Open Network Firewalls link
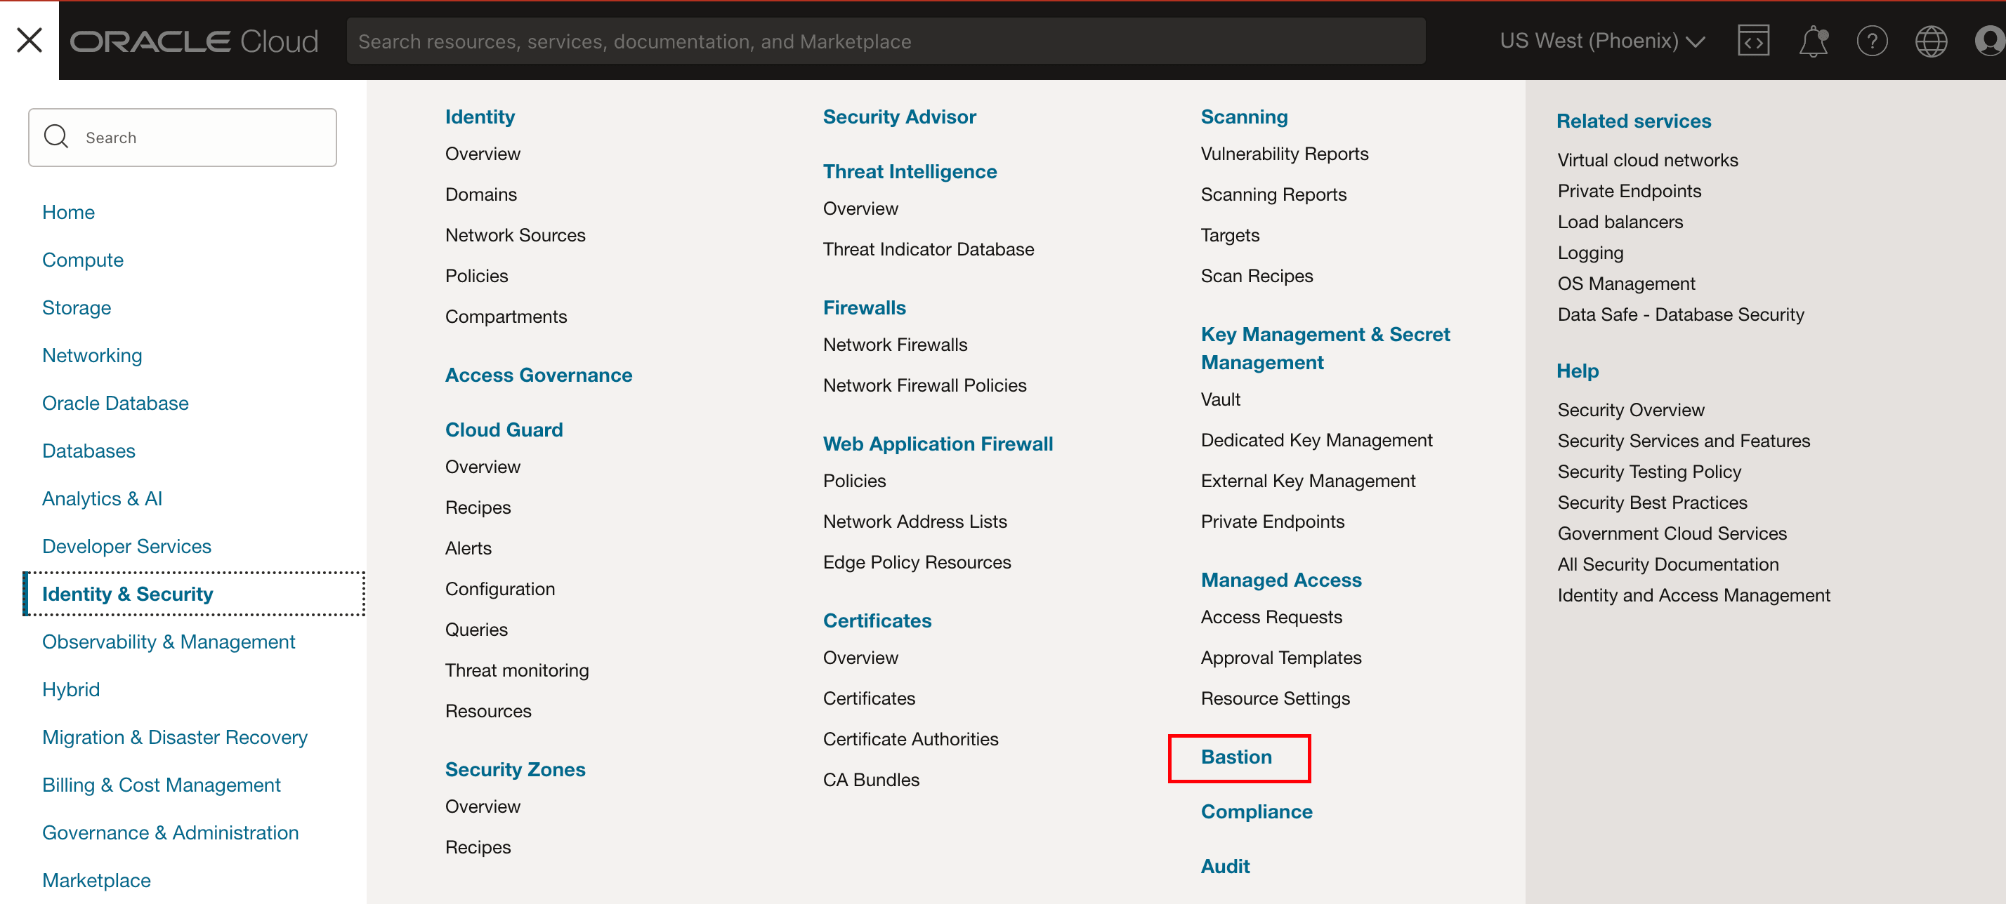The image size is (2006, 904). coord(896,345)
